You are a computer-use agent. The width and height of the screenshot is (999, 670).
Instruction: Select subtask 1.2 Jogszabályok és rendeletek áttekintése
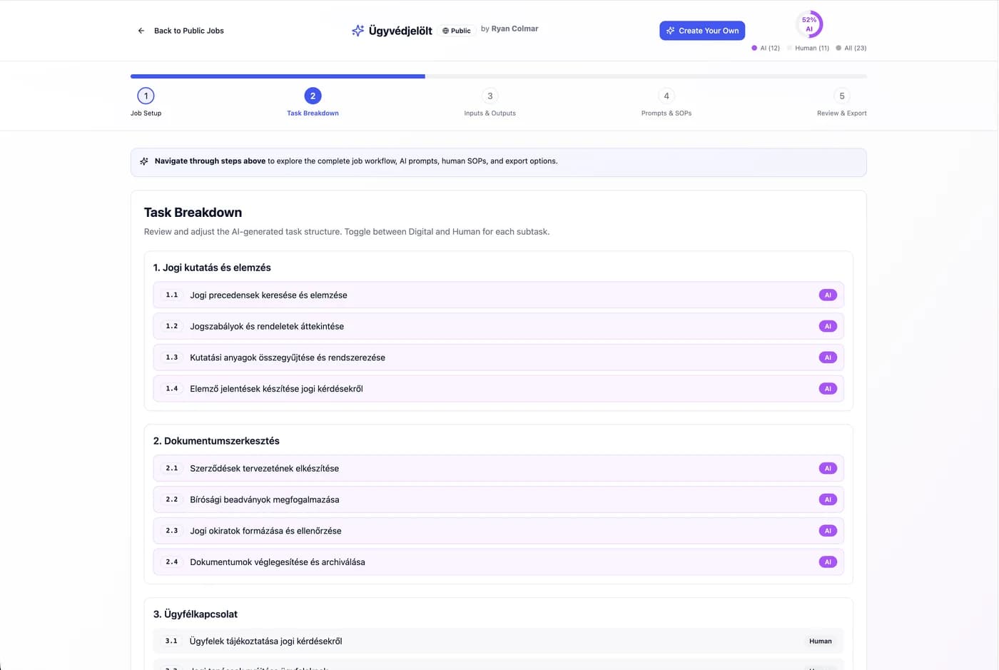[498, 326]
